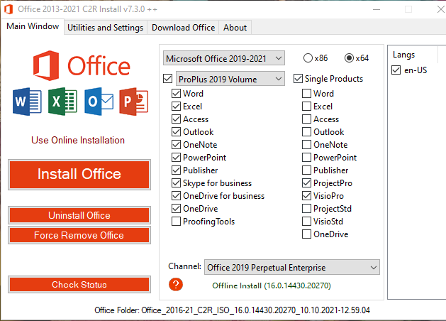446x321 pixels.
Task: Click the Install Office button
Action: (x=79, y=174)
